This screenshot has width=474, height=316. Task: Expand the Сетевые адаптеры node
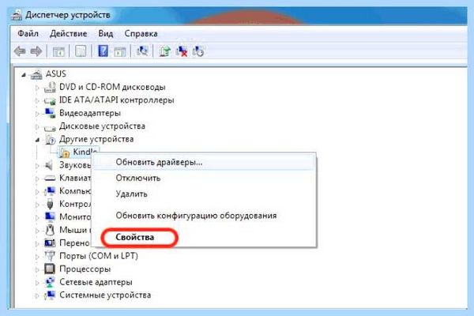pos(37,283)
